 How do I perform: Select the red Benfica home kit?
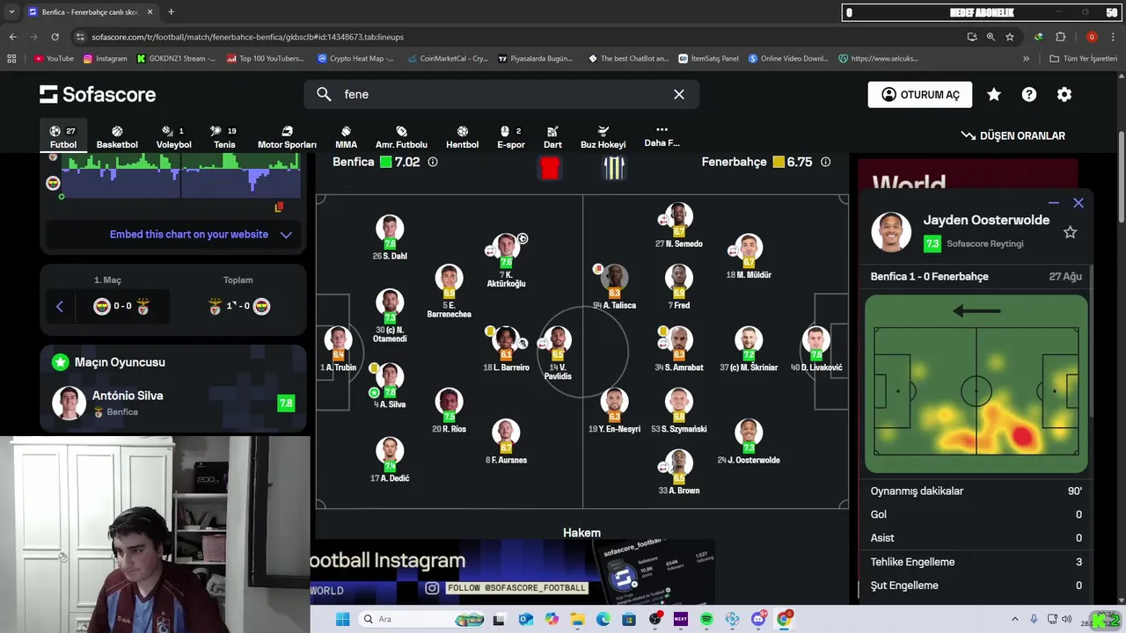pos(550,167)
